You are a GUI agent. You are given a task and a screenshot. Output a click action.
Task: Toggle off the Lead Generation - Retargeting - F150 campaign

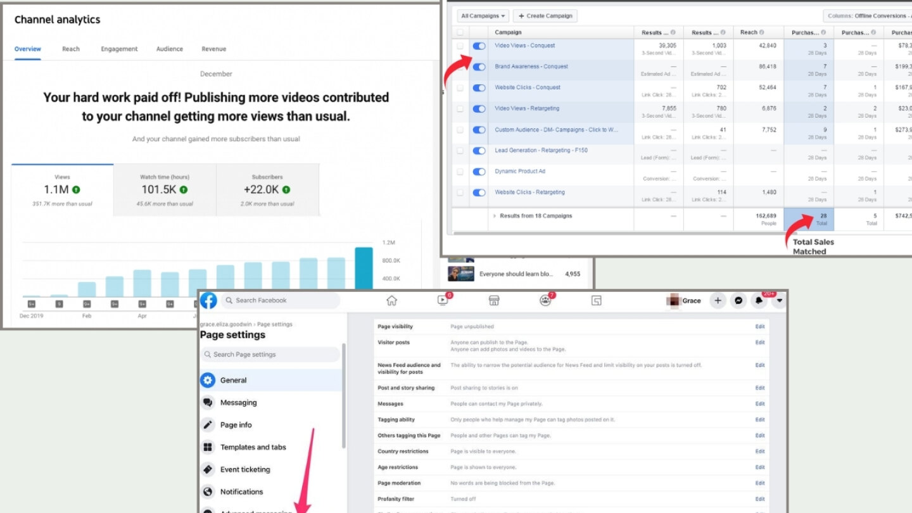479,151
